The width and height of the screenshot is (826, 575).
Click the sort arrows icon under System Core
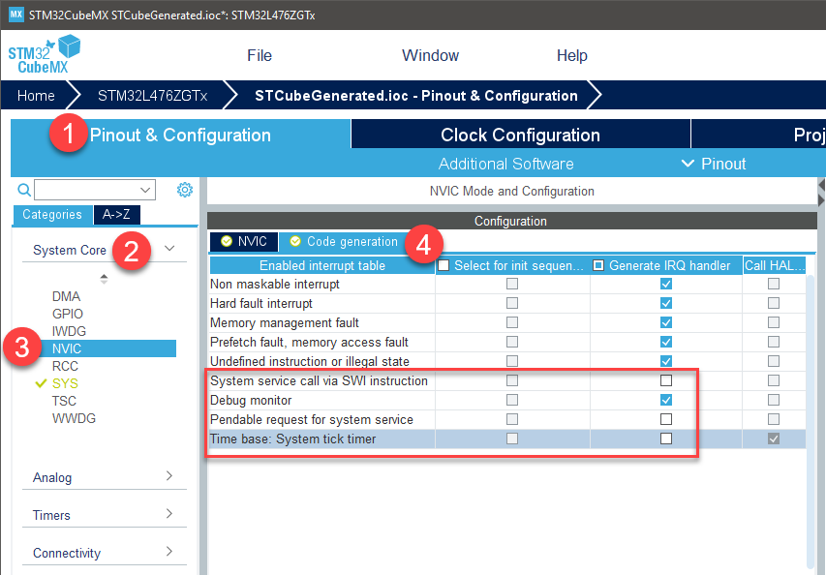(x=104, y=279)
